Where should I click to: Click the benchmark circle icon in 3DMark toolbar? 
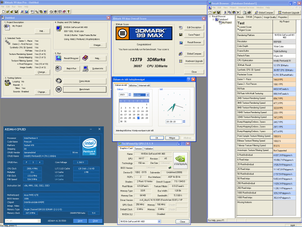tap(55, 12)
